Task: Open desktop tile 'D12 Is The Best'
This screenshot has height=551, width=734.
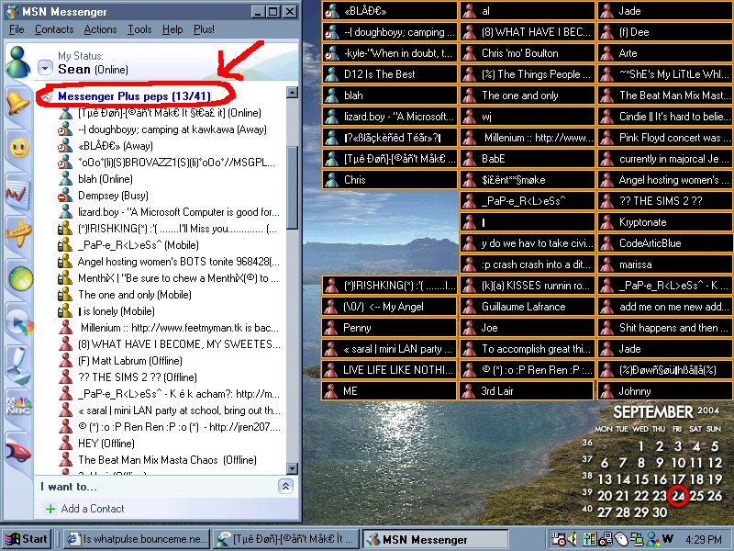Action: (389, 74)
